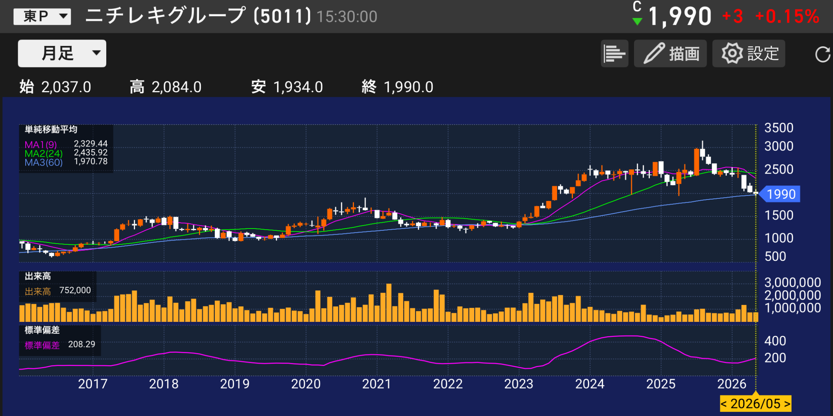Click the 15:30:00 timestamp

click(x=347, y=17)
